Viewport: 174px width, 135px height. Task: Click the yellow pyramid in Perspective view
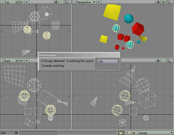(143, 39)
